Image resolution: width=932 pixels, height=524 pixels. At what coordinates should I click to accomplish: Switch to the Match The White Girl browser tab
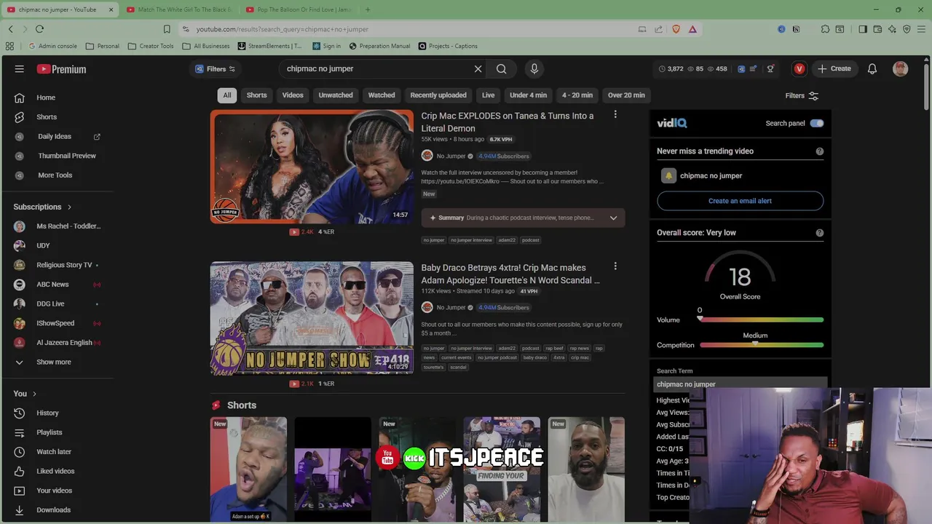178,9
